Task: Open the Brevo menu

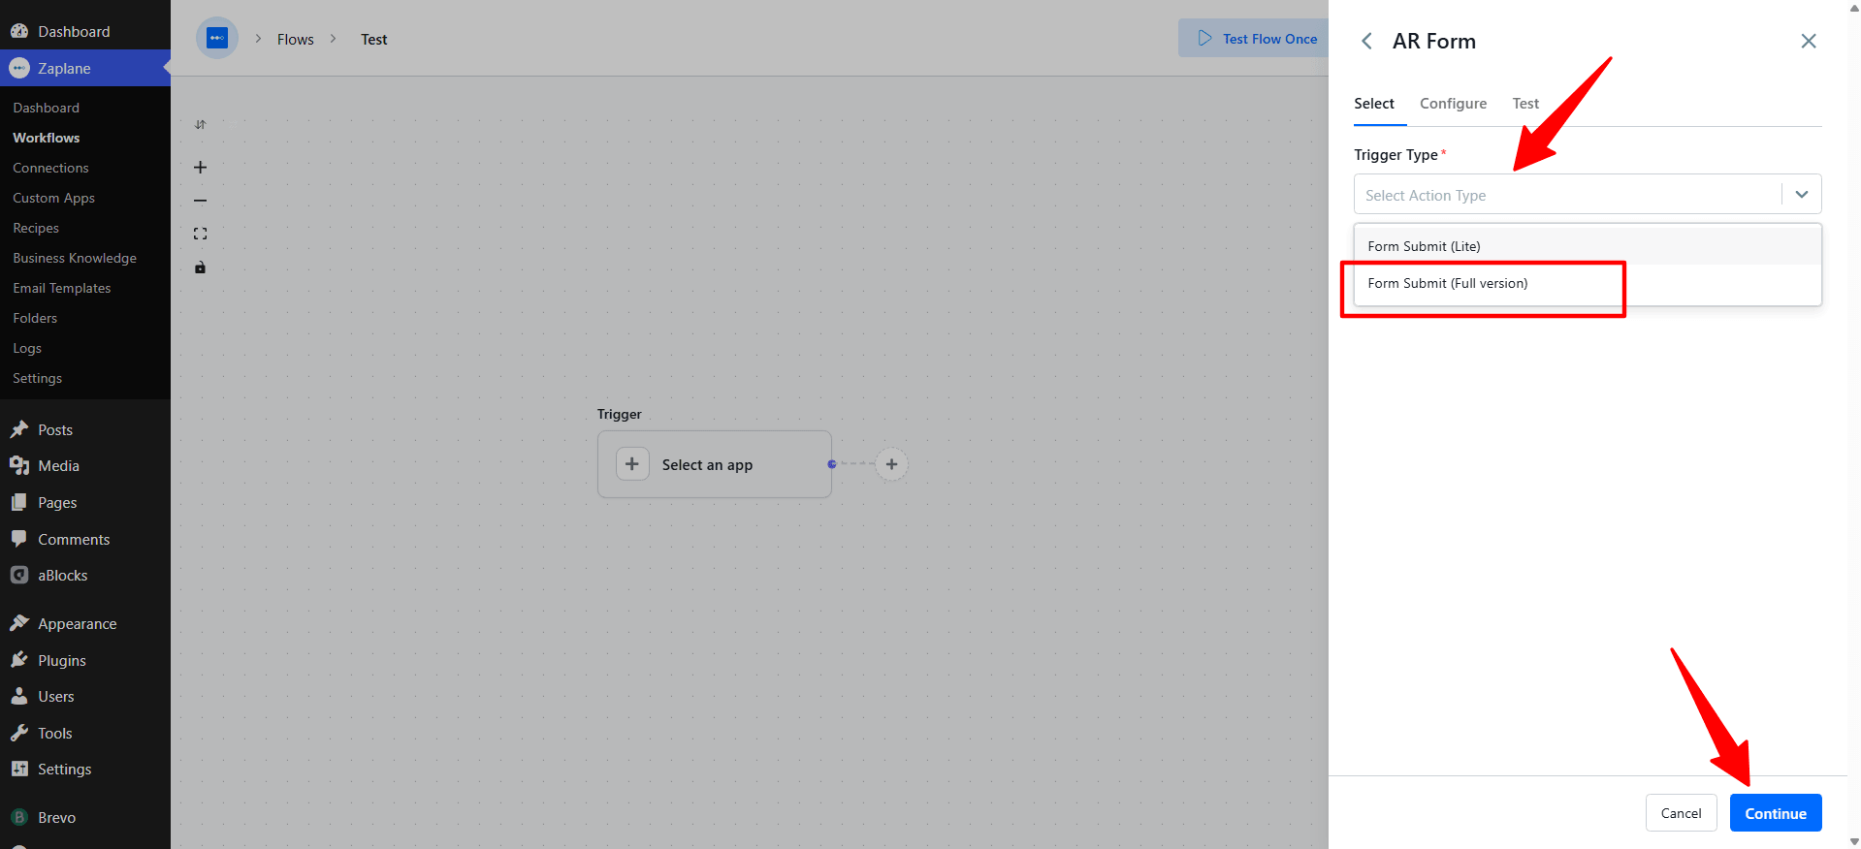Action: [x=85, y=817]
